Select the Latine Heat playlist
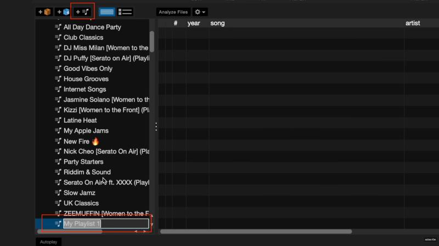Viewport: 439px width, 246px height. (80, 120)
